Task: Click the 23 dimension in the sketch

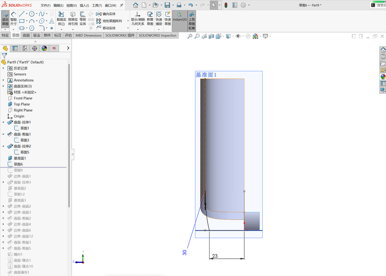Action: (x=215, y=256)
